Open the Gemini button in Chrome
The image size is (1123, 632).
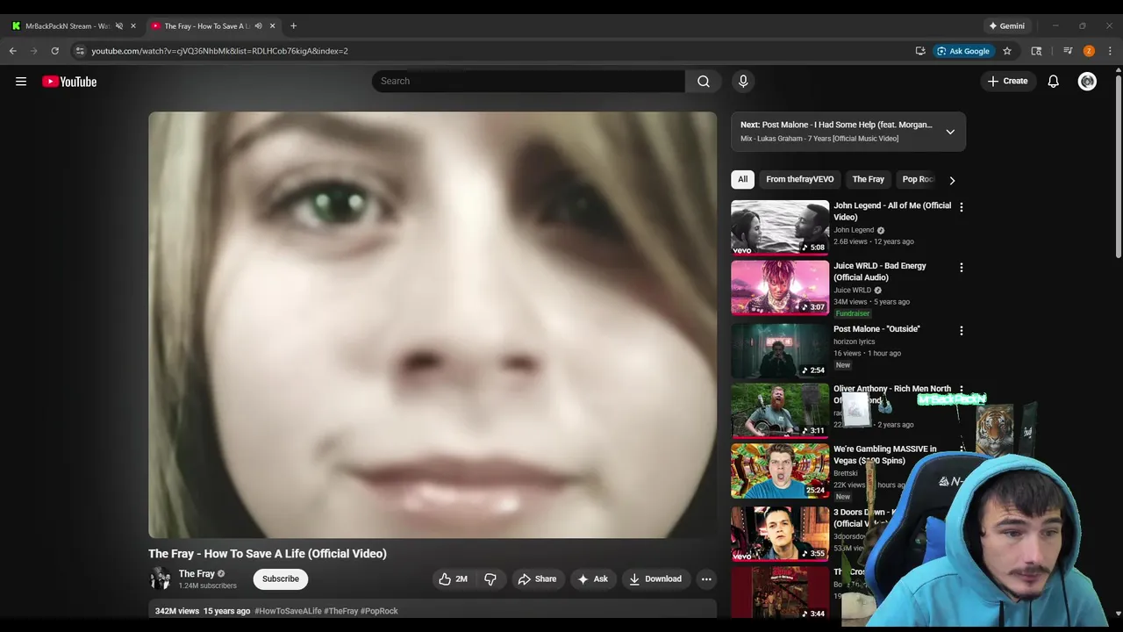click(x=1006, y=25)
